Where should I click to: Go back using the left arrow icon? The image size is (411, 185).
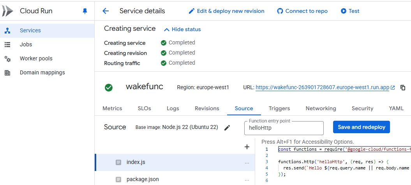point(106,11)
